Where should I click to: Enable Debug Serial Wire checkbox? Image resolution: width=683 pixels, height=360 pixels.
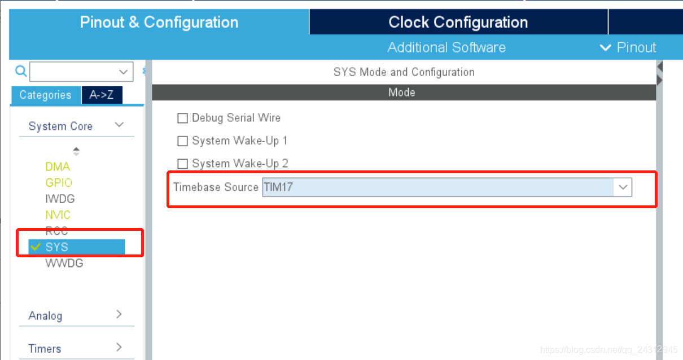click(182, 118)
